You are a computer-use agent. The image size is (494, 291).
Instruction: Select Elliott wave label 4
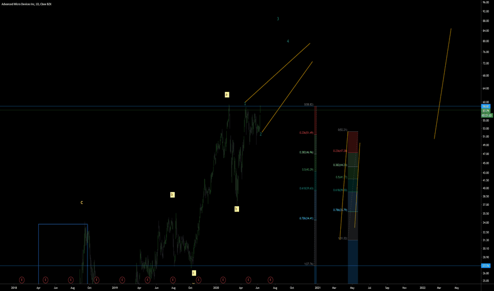288,41
